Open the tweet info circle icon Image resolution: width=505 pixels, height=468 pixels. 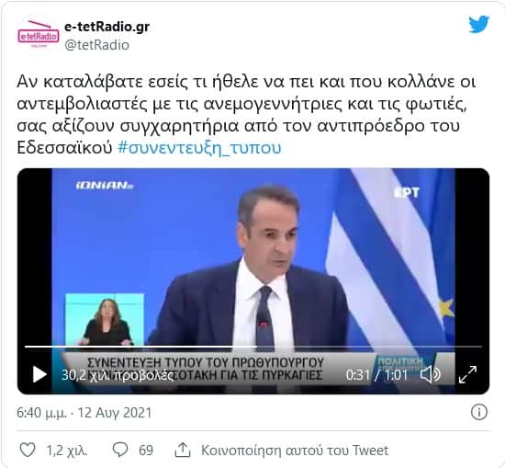pos(479,412)
